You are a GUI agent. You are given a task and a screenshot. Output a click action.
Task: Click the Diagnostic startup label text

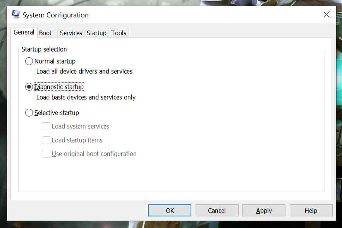click(x=59, y=87)
